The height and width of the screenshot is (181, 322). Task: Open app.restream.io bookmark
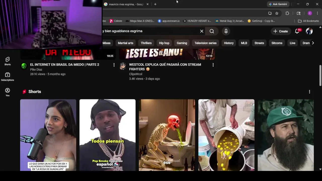pos(169,21)
